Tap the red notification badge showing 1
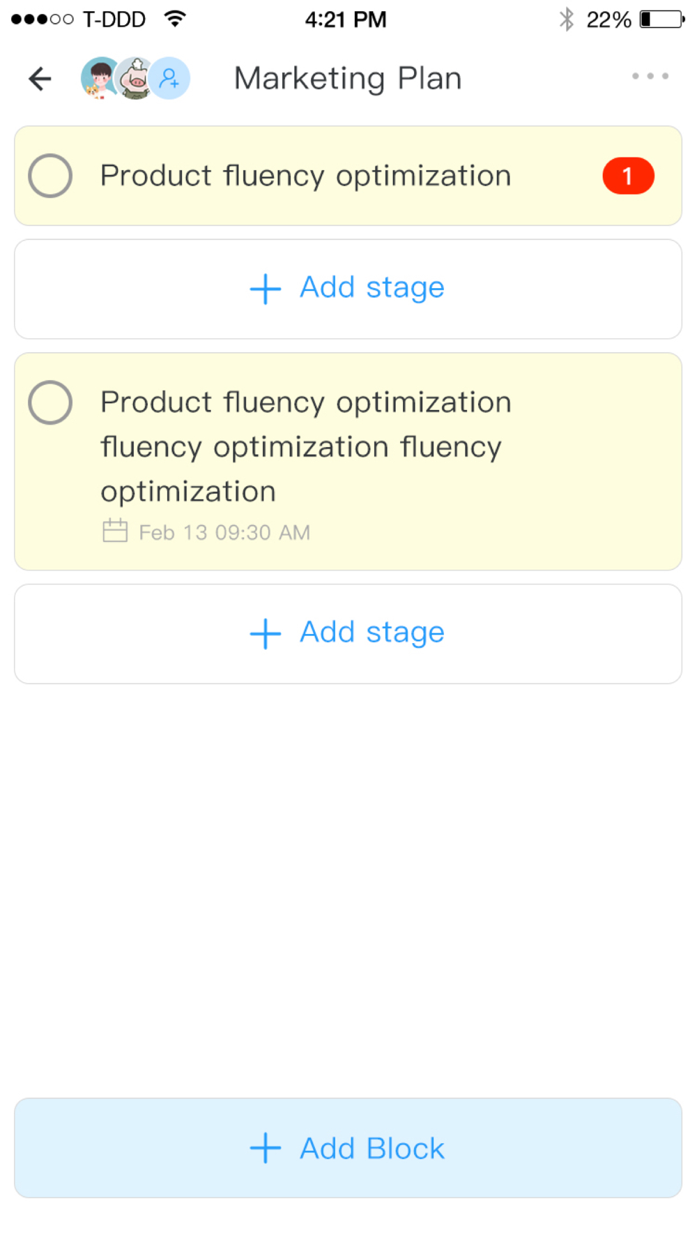The image size is (697, 1240). (x=627, y=176)
